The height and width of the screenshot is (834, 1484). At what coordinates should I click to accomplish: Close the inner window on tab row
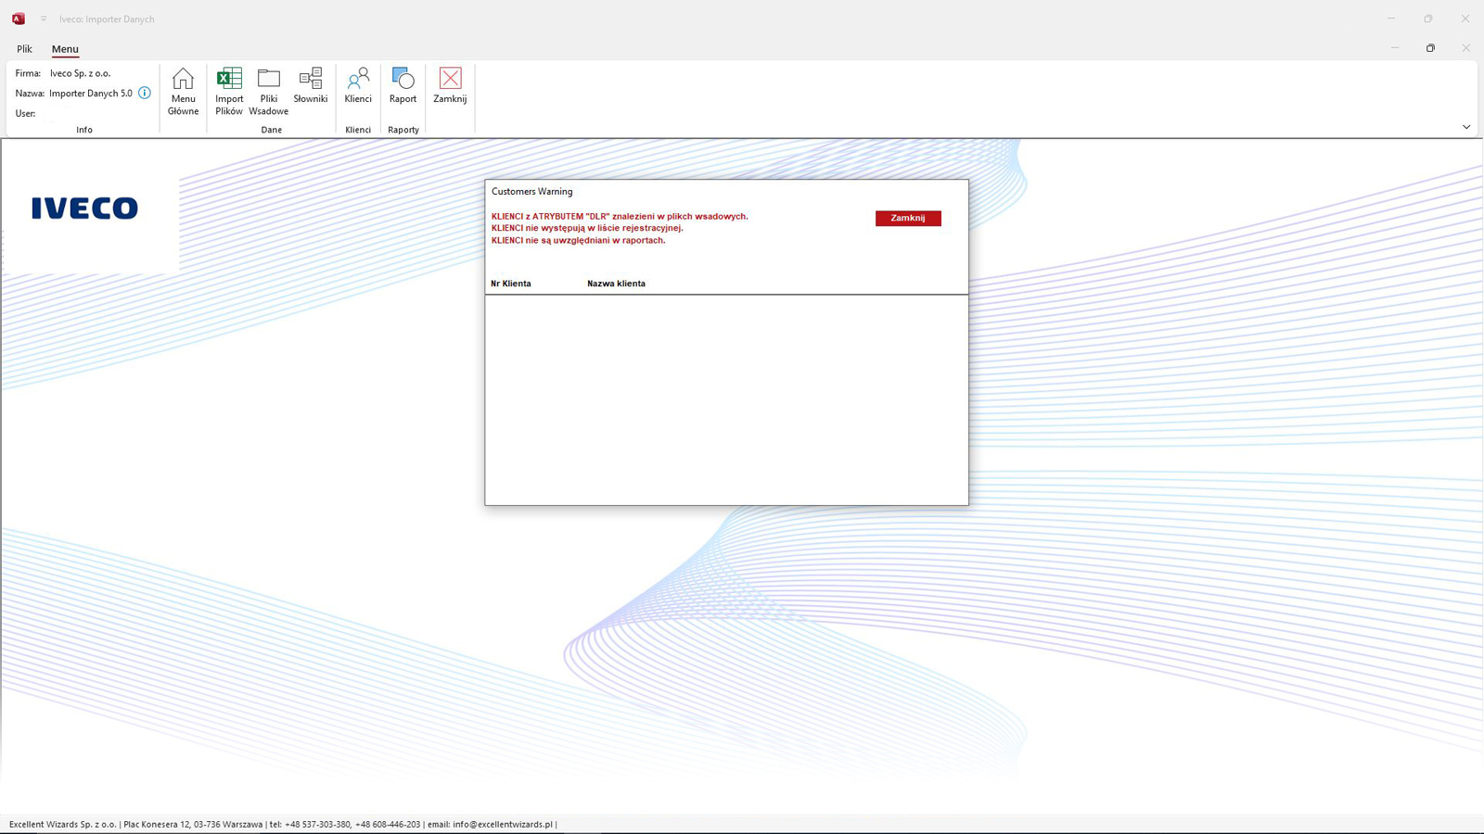point(1465,48)
